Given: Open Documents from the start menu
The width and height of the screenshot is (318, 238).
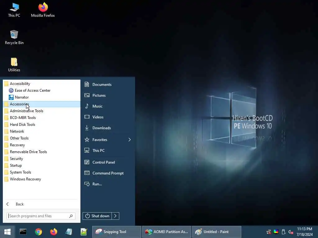Looking at the screenshot, I should point(108,84).
